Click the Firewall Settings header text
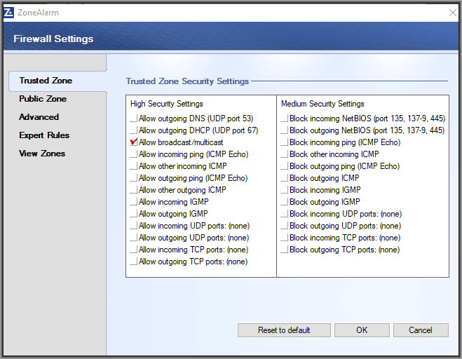This screenshot has height=359, width=462. (53, 39)
